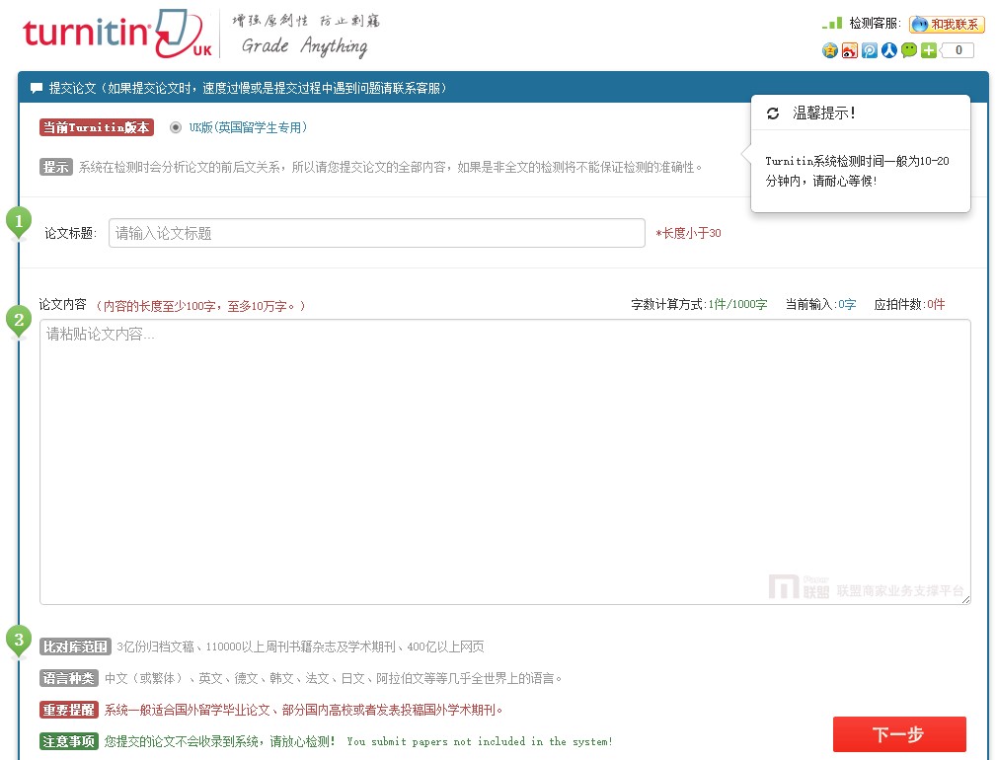The image size is (996, 760).
Task: Click the 应拍件数:0件 counter
Action: pos(909,304)
